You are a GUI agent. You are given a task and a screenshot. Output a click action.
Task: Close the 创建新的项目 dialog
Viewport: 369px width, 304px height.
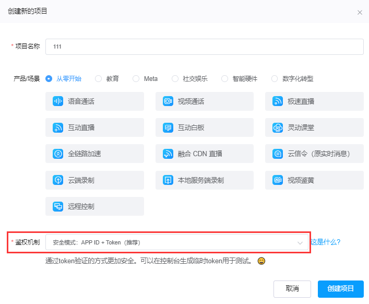360,12
